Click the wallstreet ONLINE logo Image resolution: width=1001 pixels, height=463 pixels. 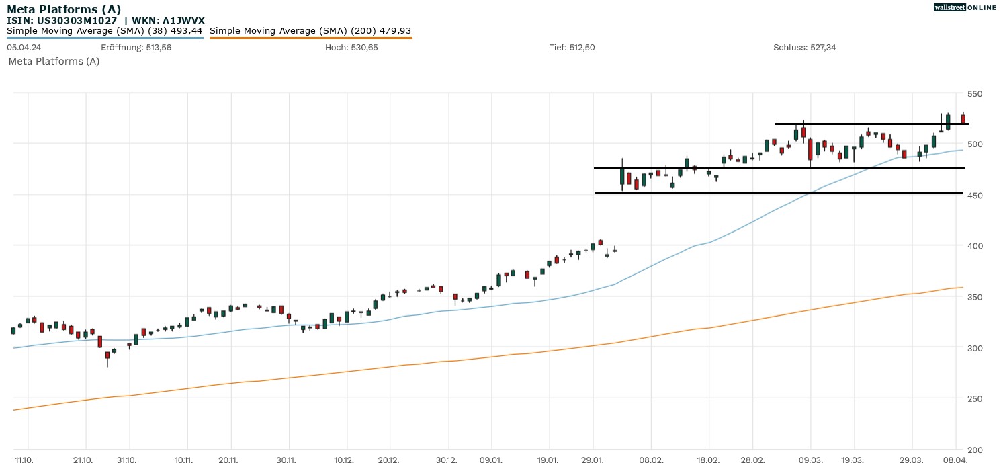(x=965, y=7)
